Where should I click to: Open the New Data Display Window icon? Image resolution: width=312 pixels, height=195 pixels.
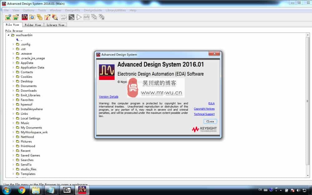(x=86, y=17)
